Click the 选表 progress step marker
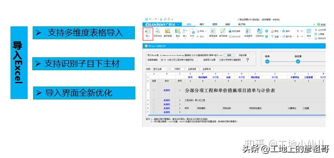The height and width of the screenshot is (158, 334). pyautogui.click(x=267, y=61)
